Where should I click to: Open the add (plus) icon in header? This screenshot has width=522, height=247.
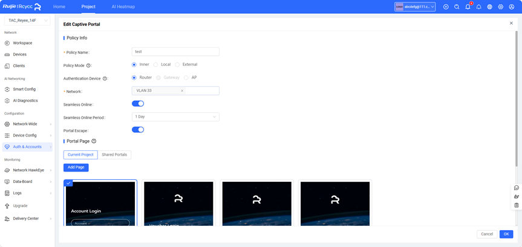pyautogui.click(x=446, y=7)
